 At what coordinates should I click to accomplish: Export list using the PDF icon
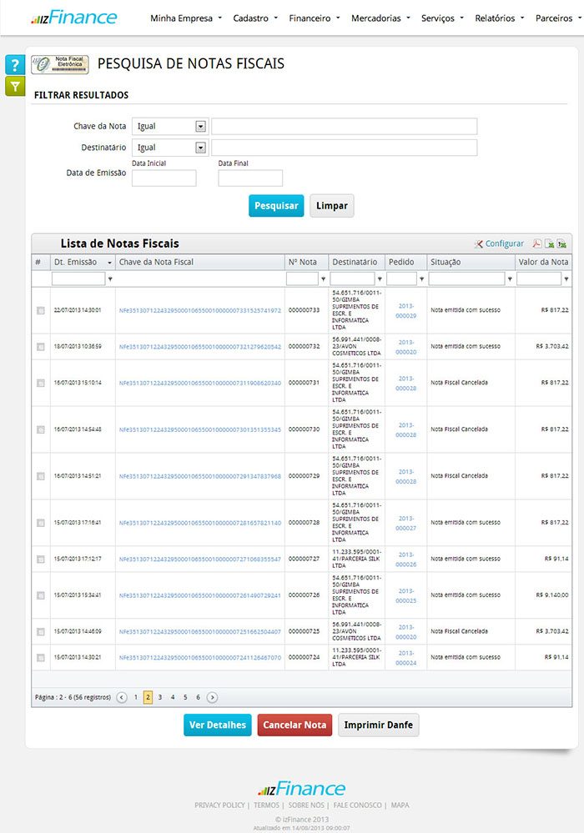click(537, 243)
